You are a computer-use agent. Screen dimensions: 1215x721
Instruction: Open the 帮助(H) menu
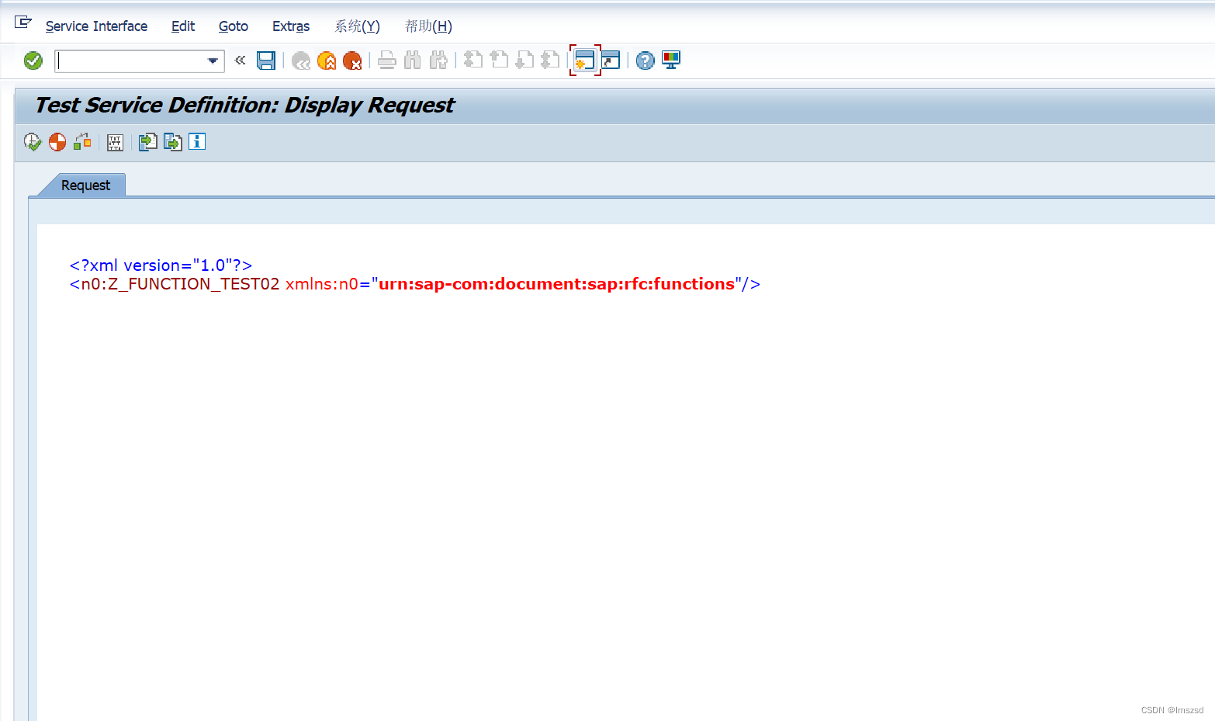tap(428, 26)
